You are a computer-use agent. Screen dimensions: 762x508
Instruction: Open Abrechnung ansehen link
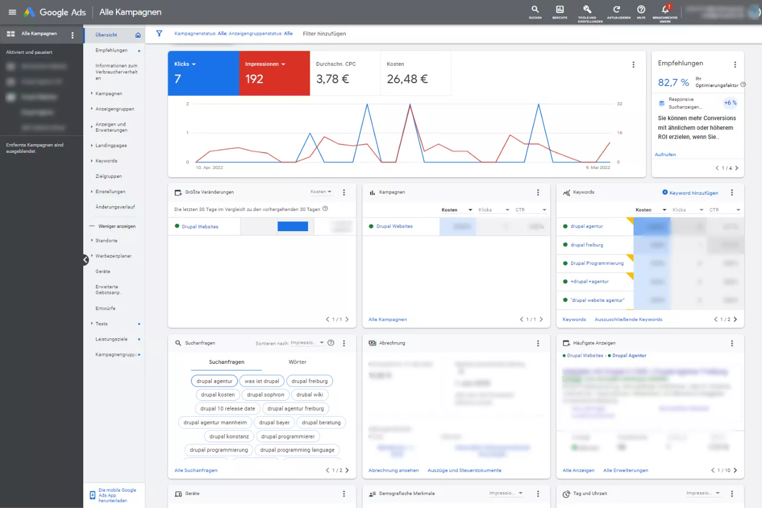[394, 470]
